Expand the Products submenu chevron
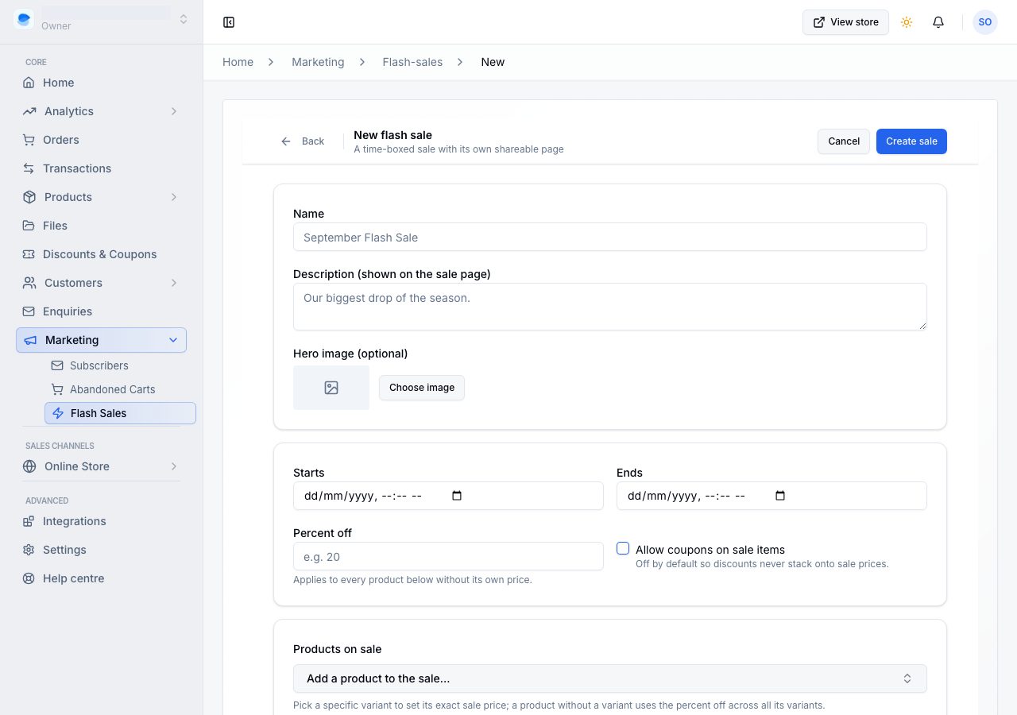This screenshot has width=1017, height=715. pyautogui.click(x=174, y=197)
